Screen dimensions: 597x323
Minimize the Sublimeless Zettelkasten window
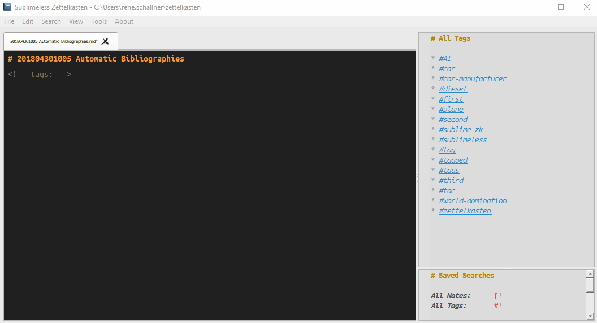[535, 7]
